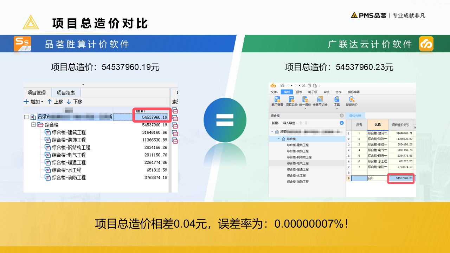The image size is (450, 253).
Task: Open the quick access customize arrow in 广联达
Action: click(319, 85)
